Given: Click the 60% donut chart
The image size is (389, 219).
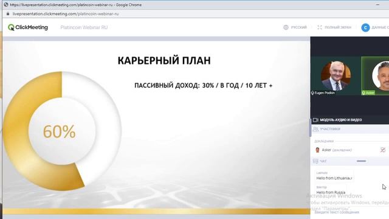Looking at the screenshot, I should pos(62,131).
